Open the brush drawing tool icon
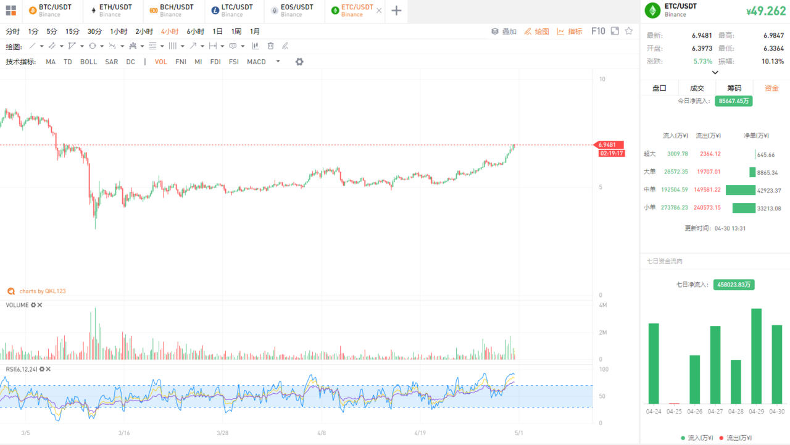 point(52,46)
